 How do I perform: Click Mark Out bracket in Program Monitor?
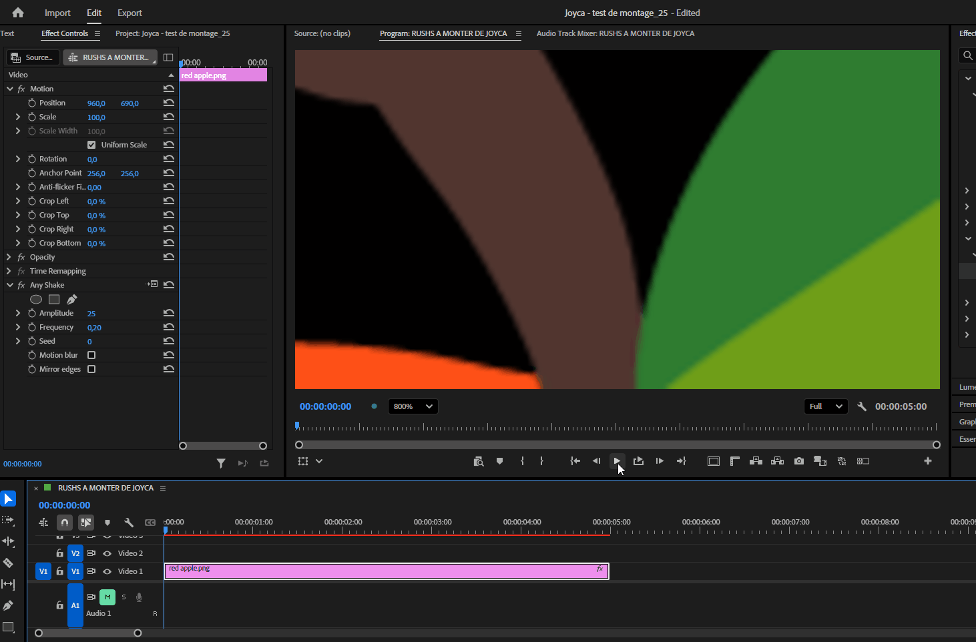(541, 461)
